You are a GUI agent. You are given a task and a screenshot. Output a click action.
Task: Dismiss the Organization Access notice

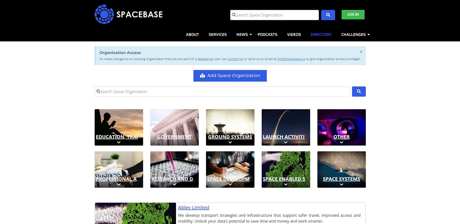point(361,52)
